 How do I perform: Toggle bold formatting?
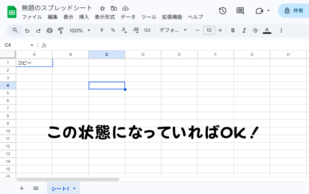(x=233, y=30)
